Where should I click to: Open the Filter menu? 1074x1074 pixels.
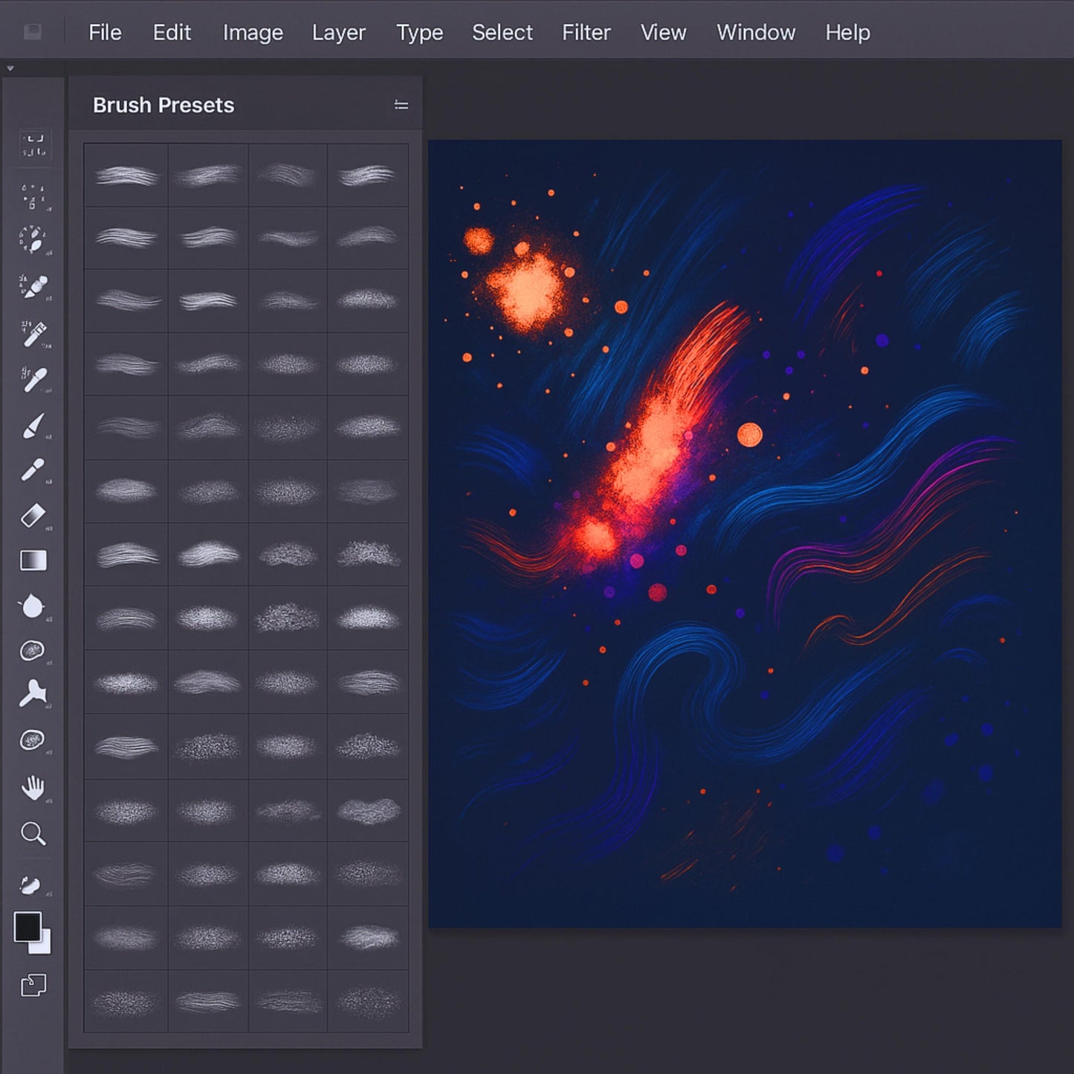coord(586,33)
